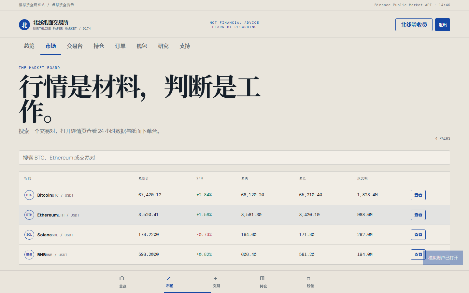Open the 支持 tab
The height and width of the screenshot is (293, 469).
coord(185,46)
